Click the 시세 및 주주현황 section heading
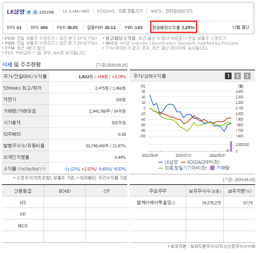The width and height of the screenshot is (261, 253). (21, 64)
